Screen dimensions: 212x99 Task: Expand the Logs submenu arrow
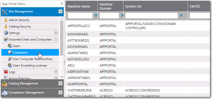(56, 72)
